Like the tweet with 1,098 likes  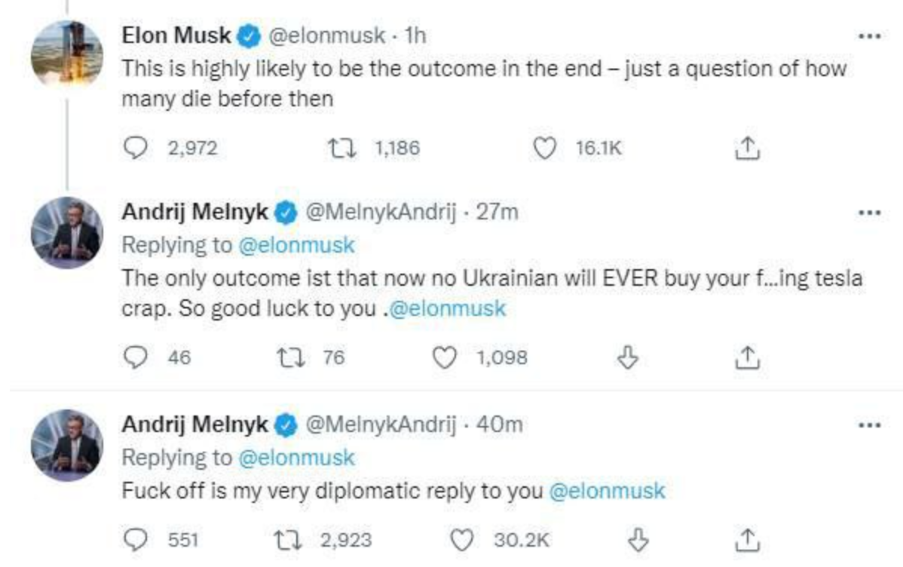(444, 357)
